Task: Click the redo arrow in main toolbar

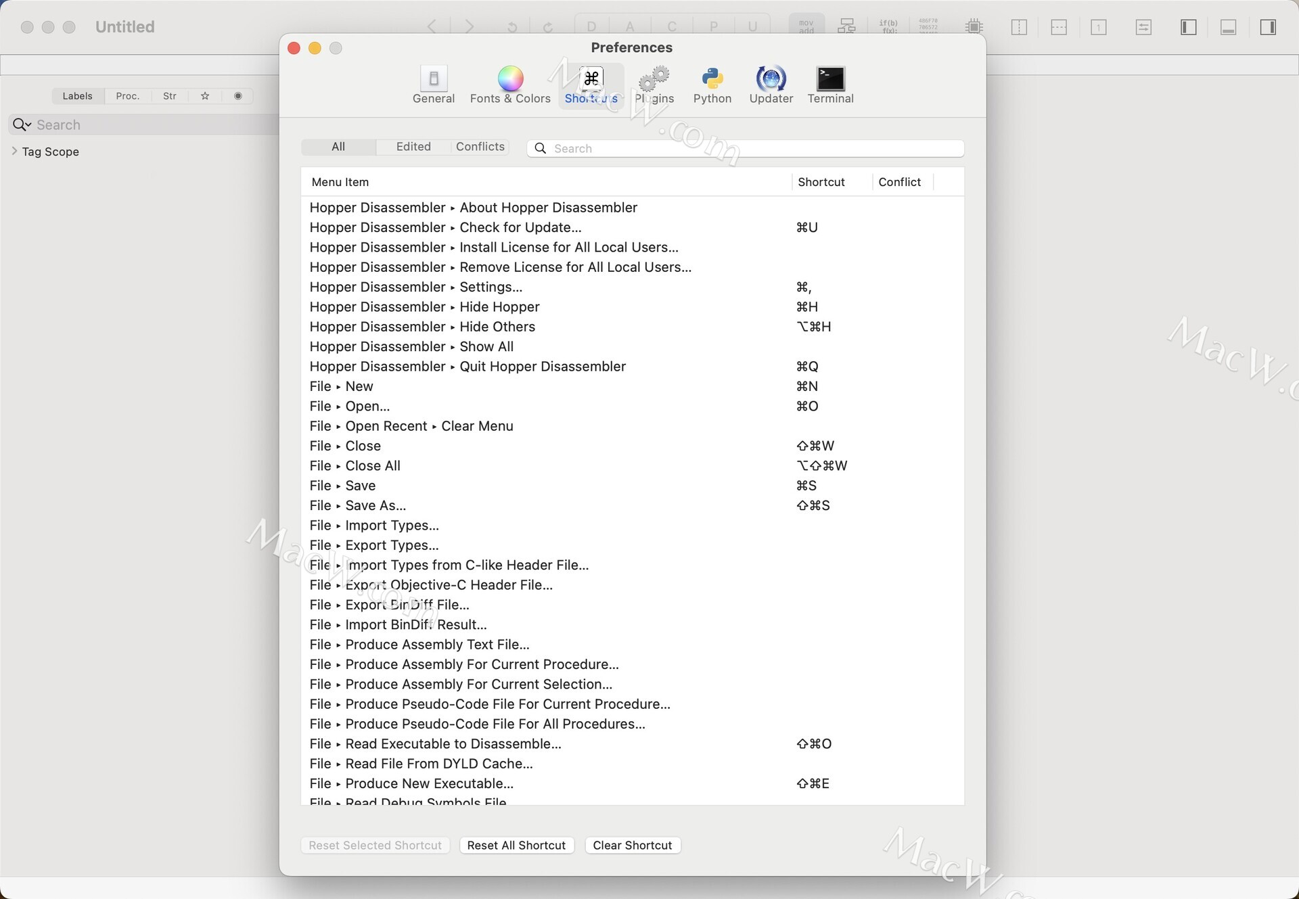Action: [548, 27]
